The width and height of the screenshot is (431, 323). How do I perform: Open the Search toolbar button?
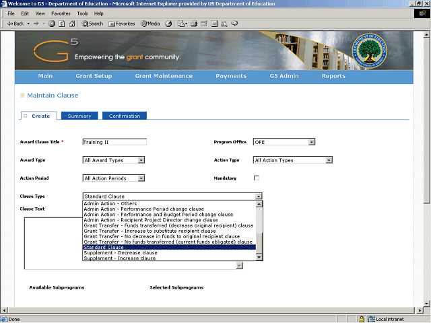[x=92, y=24]
